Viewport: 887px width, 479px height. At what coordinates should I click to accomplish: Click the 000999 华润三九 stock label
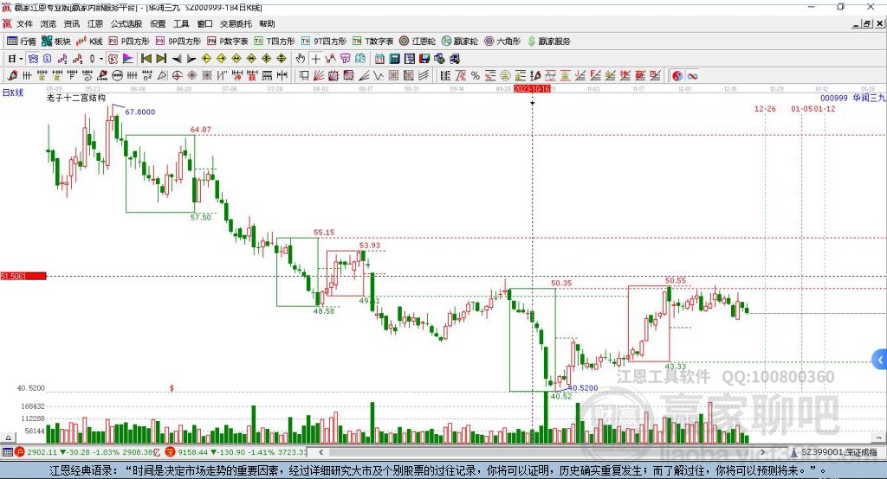point(853,98)
